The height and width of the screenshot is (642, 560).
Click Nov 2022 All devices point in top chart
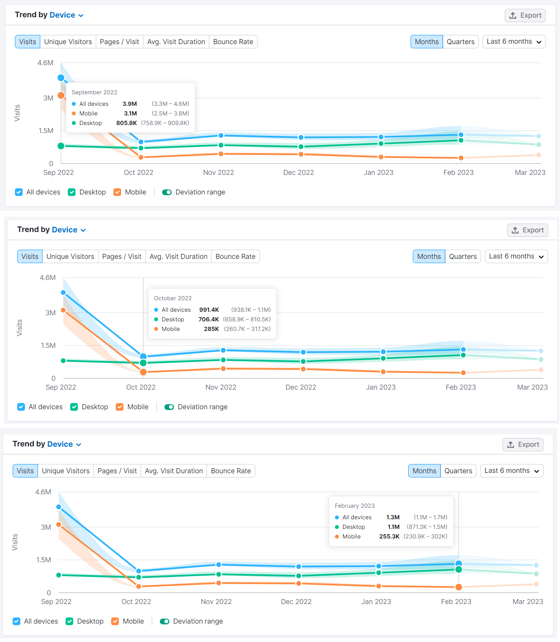(221, 135)
